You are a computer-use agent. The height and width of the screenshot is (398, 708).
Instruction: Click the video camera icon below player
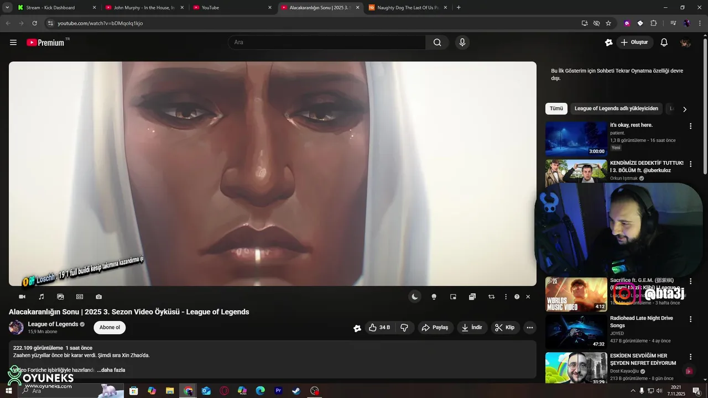point(22,297)
